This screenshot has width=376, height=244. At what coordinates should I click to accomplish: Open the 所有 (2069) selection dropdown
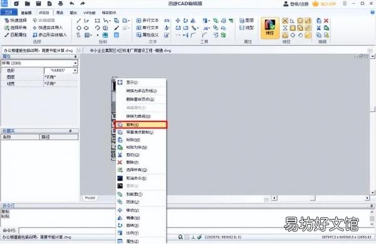point(39,63)
